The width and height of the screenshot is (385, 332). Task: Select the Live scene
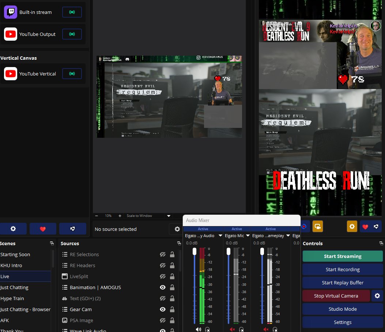25,276
